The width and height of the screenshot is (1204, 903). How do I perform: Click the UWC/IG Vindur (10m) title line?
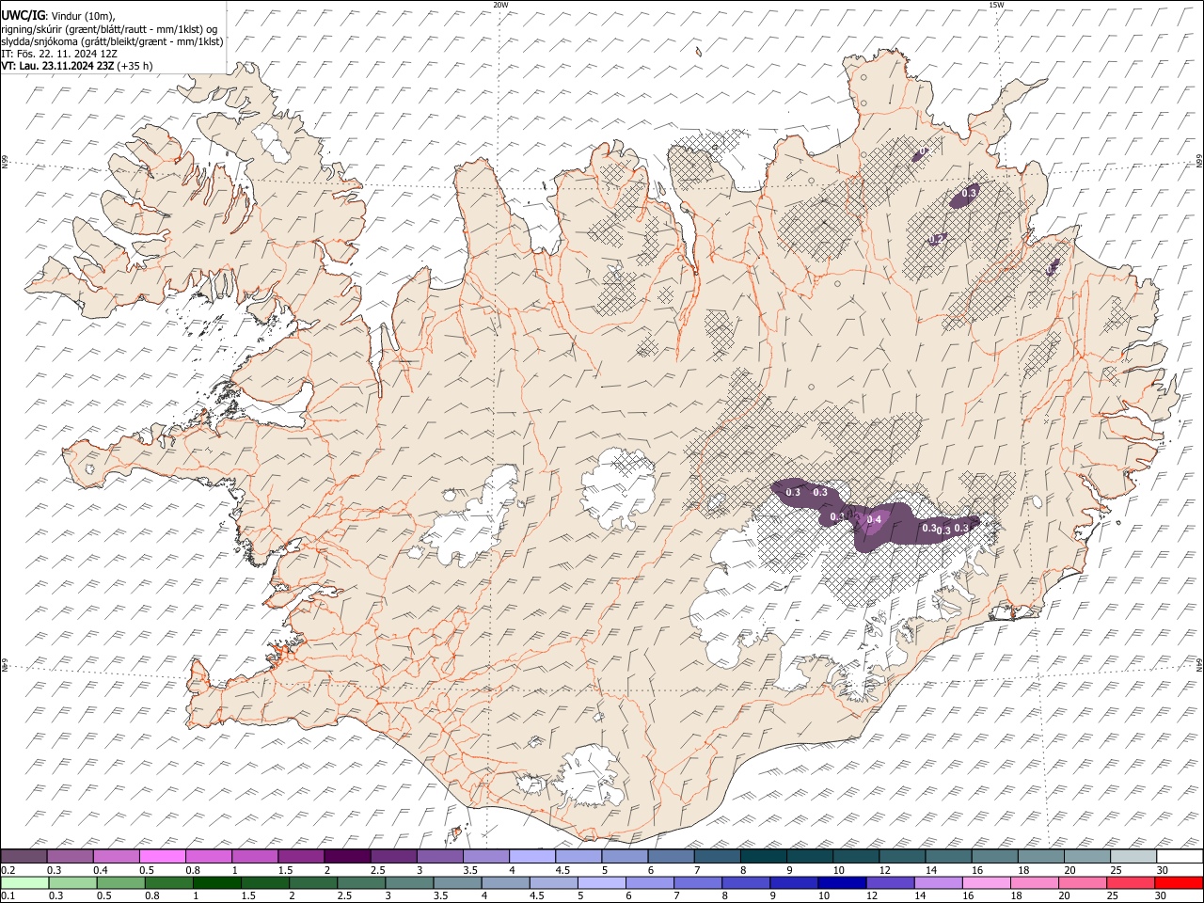pyautogui.click(x=57, y=16)
